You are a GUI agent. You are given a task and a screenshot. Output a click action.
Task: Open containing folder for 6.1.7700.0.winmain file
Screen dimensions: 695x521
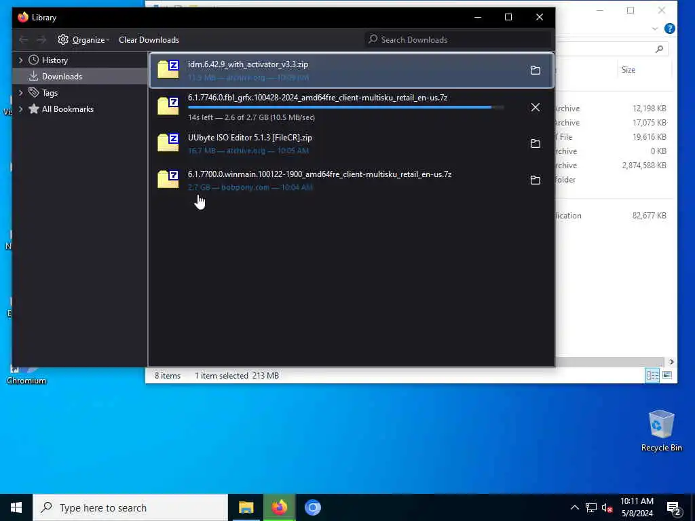[536, 180]
